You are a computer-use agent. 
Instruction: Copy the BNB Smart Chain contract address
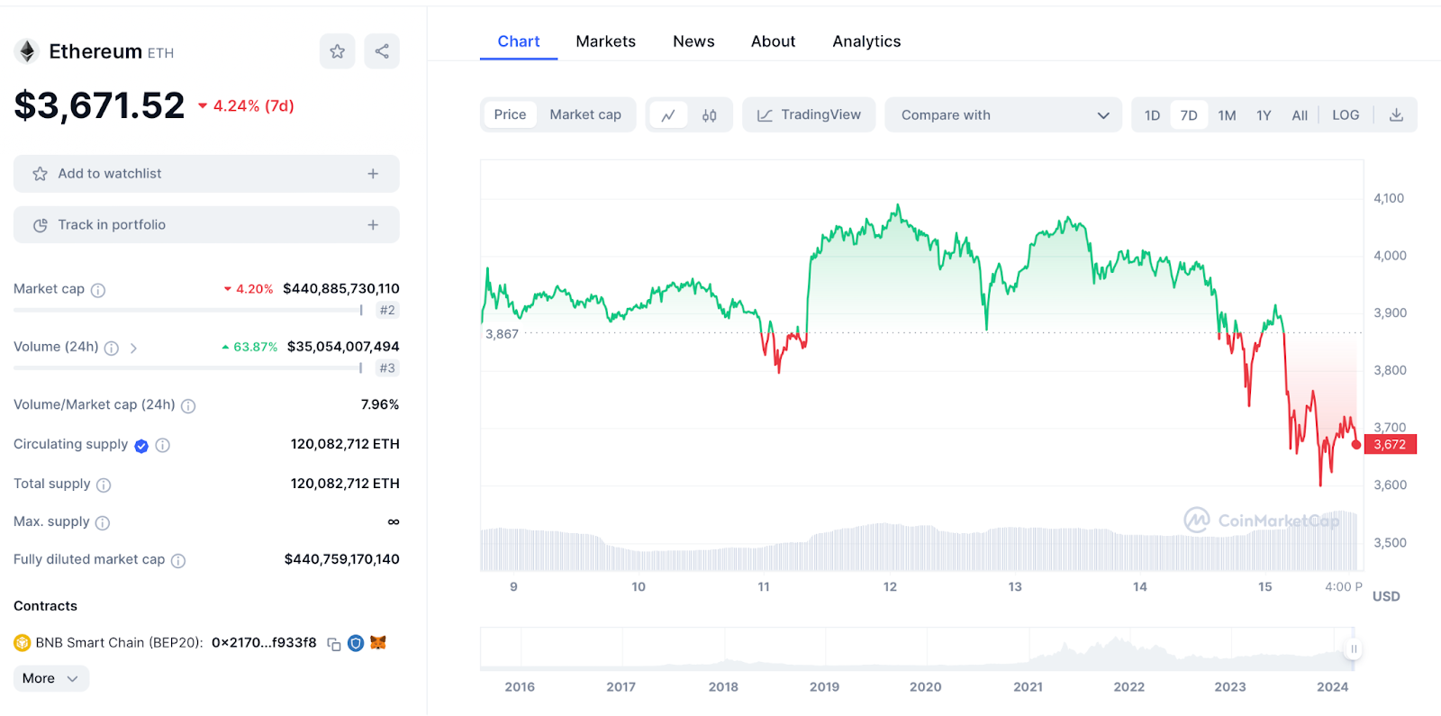click(x=334, y=644)
